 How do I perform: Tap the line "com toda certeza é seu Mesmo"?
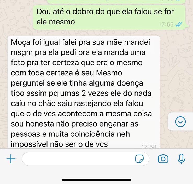pos(67,73)
